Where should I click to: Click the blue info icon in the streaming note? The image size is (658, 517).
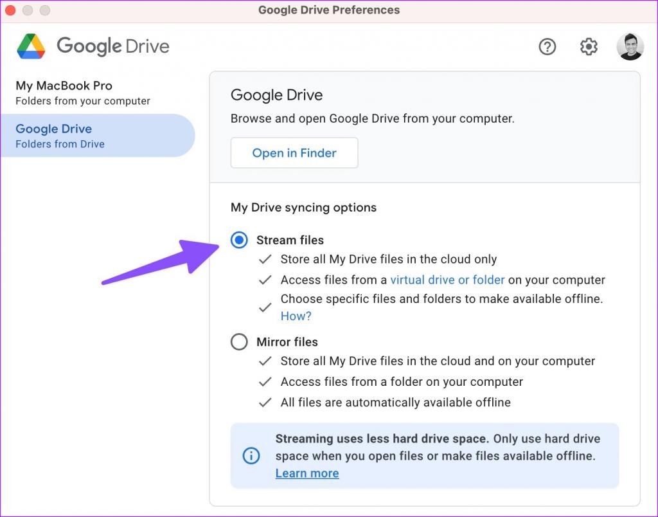[251, 456]
